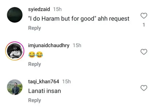Screen dimensions: 156x108
Task: Click the first laughing emoji in the comment
Action: click(32, 55)
